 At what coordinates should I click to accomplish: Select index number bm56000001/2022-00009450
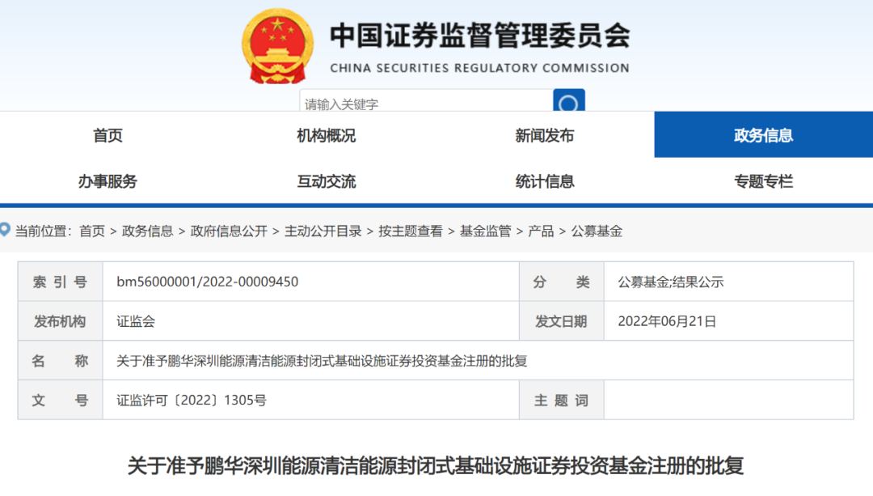click(x=207, y=282)
